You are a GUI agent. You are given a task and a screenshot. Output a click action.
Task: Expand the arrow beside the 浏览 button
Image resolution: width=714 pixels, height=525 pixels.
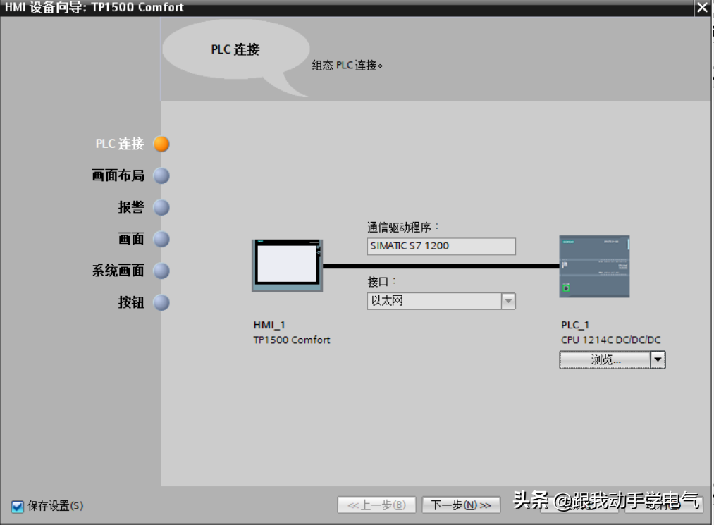pyautogui.click(x=657, y=359)
